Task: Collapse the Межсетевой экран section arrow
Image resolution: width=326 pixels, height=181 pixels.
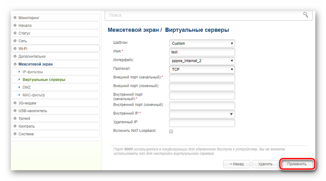Action: [x=15, y=64]
